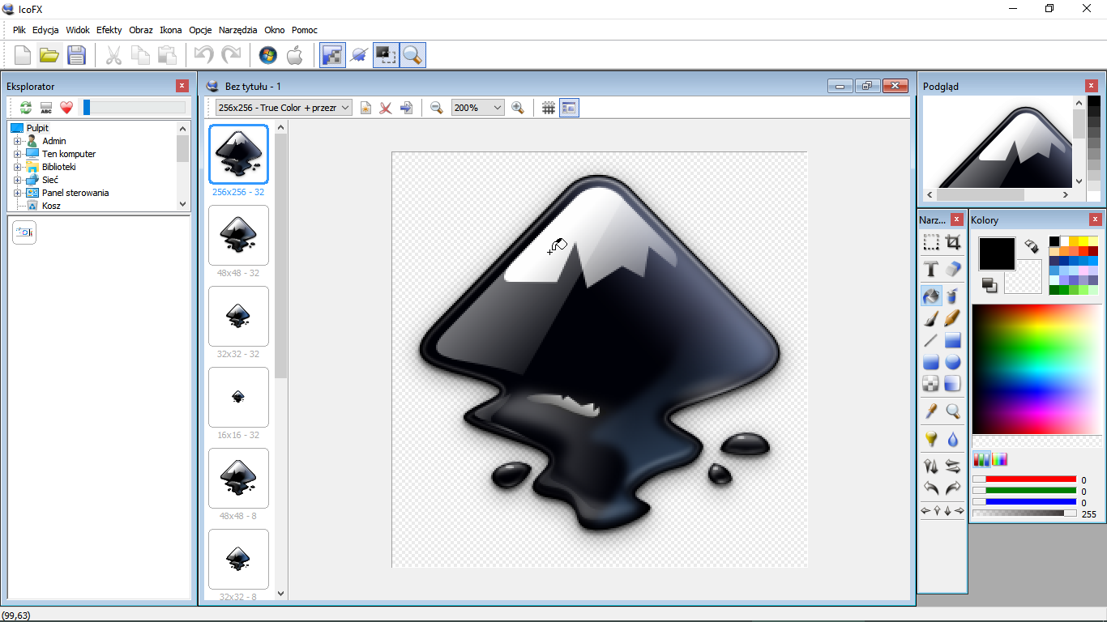Open the Edycja menu
Image resolution: width=1107 pixels, height=622 pixels.
click(x=45, y=30)
